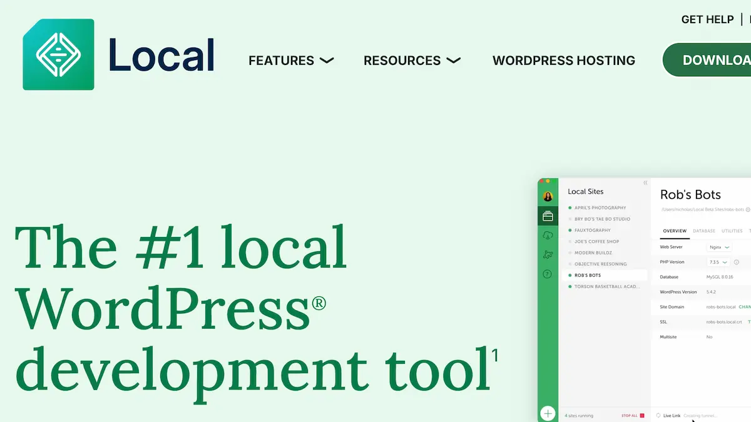This screenshot has width=751, height=422.
Task: Expand the FEATURES menu
Action: tap(291, 61)
